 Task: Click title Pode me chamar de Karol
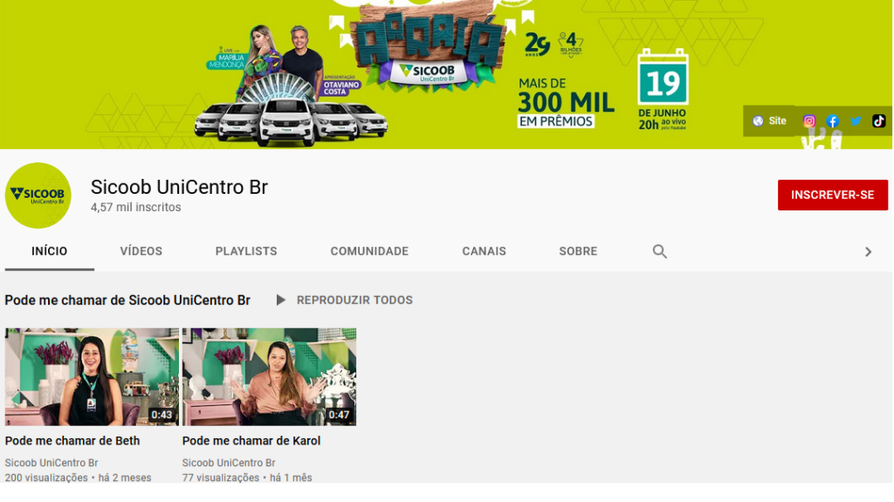[x=251, y=441]
